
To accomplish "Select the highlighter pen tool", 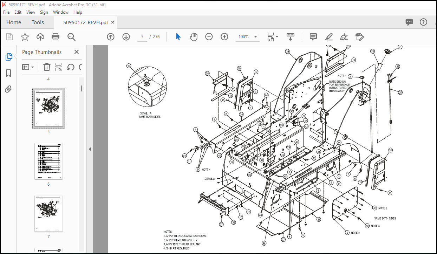I will 329,37.
